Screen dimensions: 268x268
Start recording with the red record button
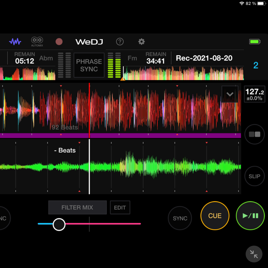pyautogui.click(x=59, y=42)
